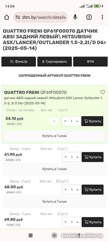Open the three-dot browser menu

(x=102, y=17)
